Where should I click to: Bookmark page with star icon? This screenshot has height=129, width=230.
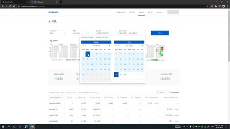tap(207, 6)
